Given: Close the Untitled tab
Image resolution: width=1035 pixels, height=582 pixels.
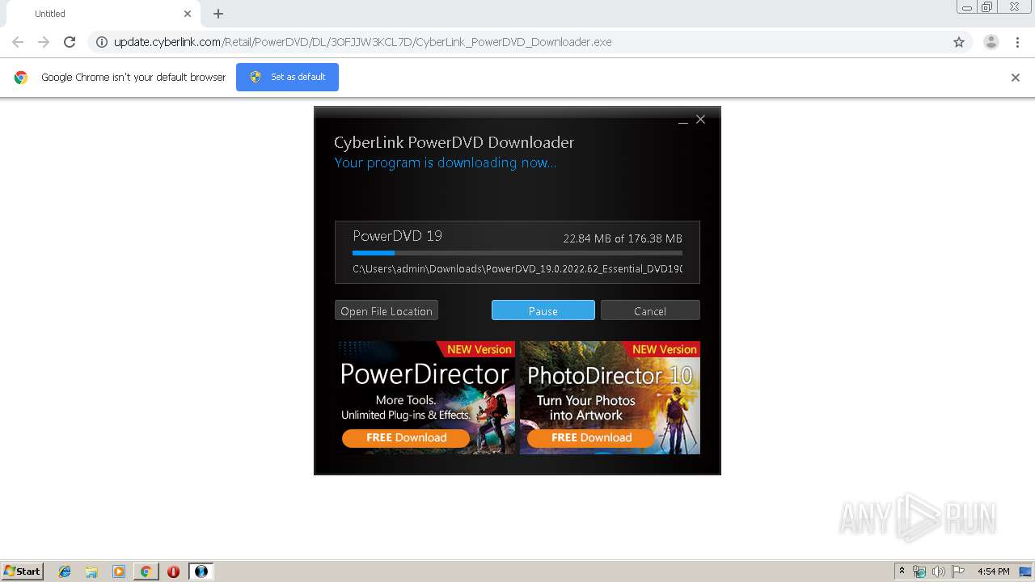Looking at the screenshot, I should click(x=188, y=14).
